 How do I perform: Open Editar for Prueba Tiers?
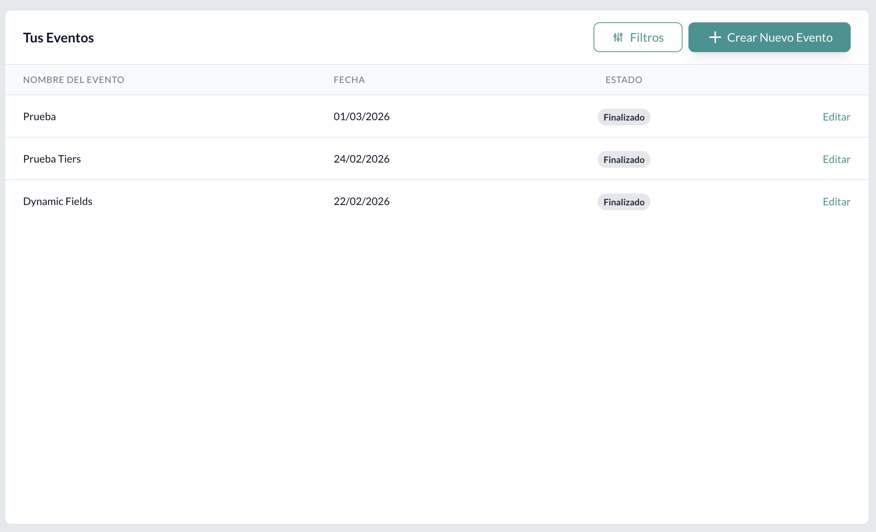click(x=837, y=159)
